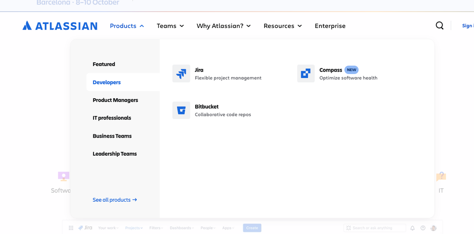Open the Enterprise nav link
Screen dimensions: 474x234
[330, 26]
